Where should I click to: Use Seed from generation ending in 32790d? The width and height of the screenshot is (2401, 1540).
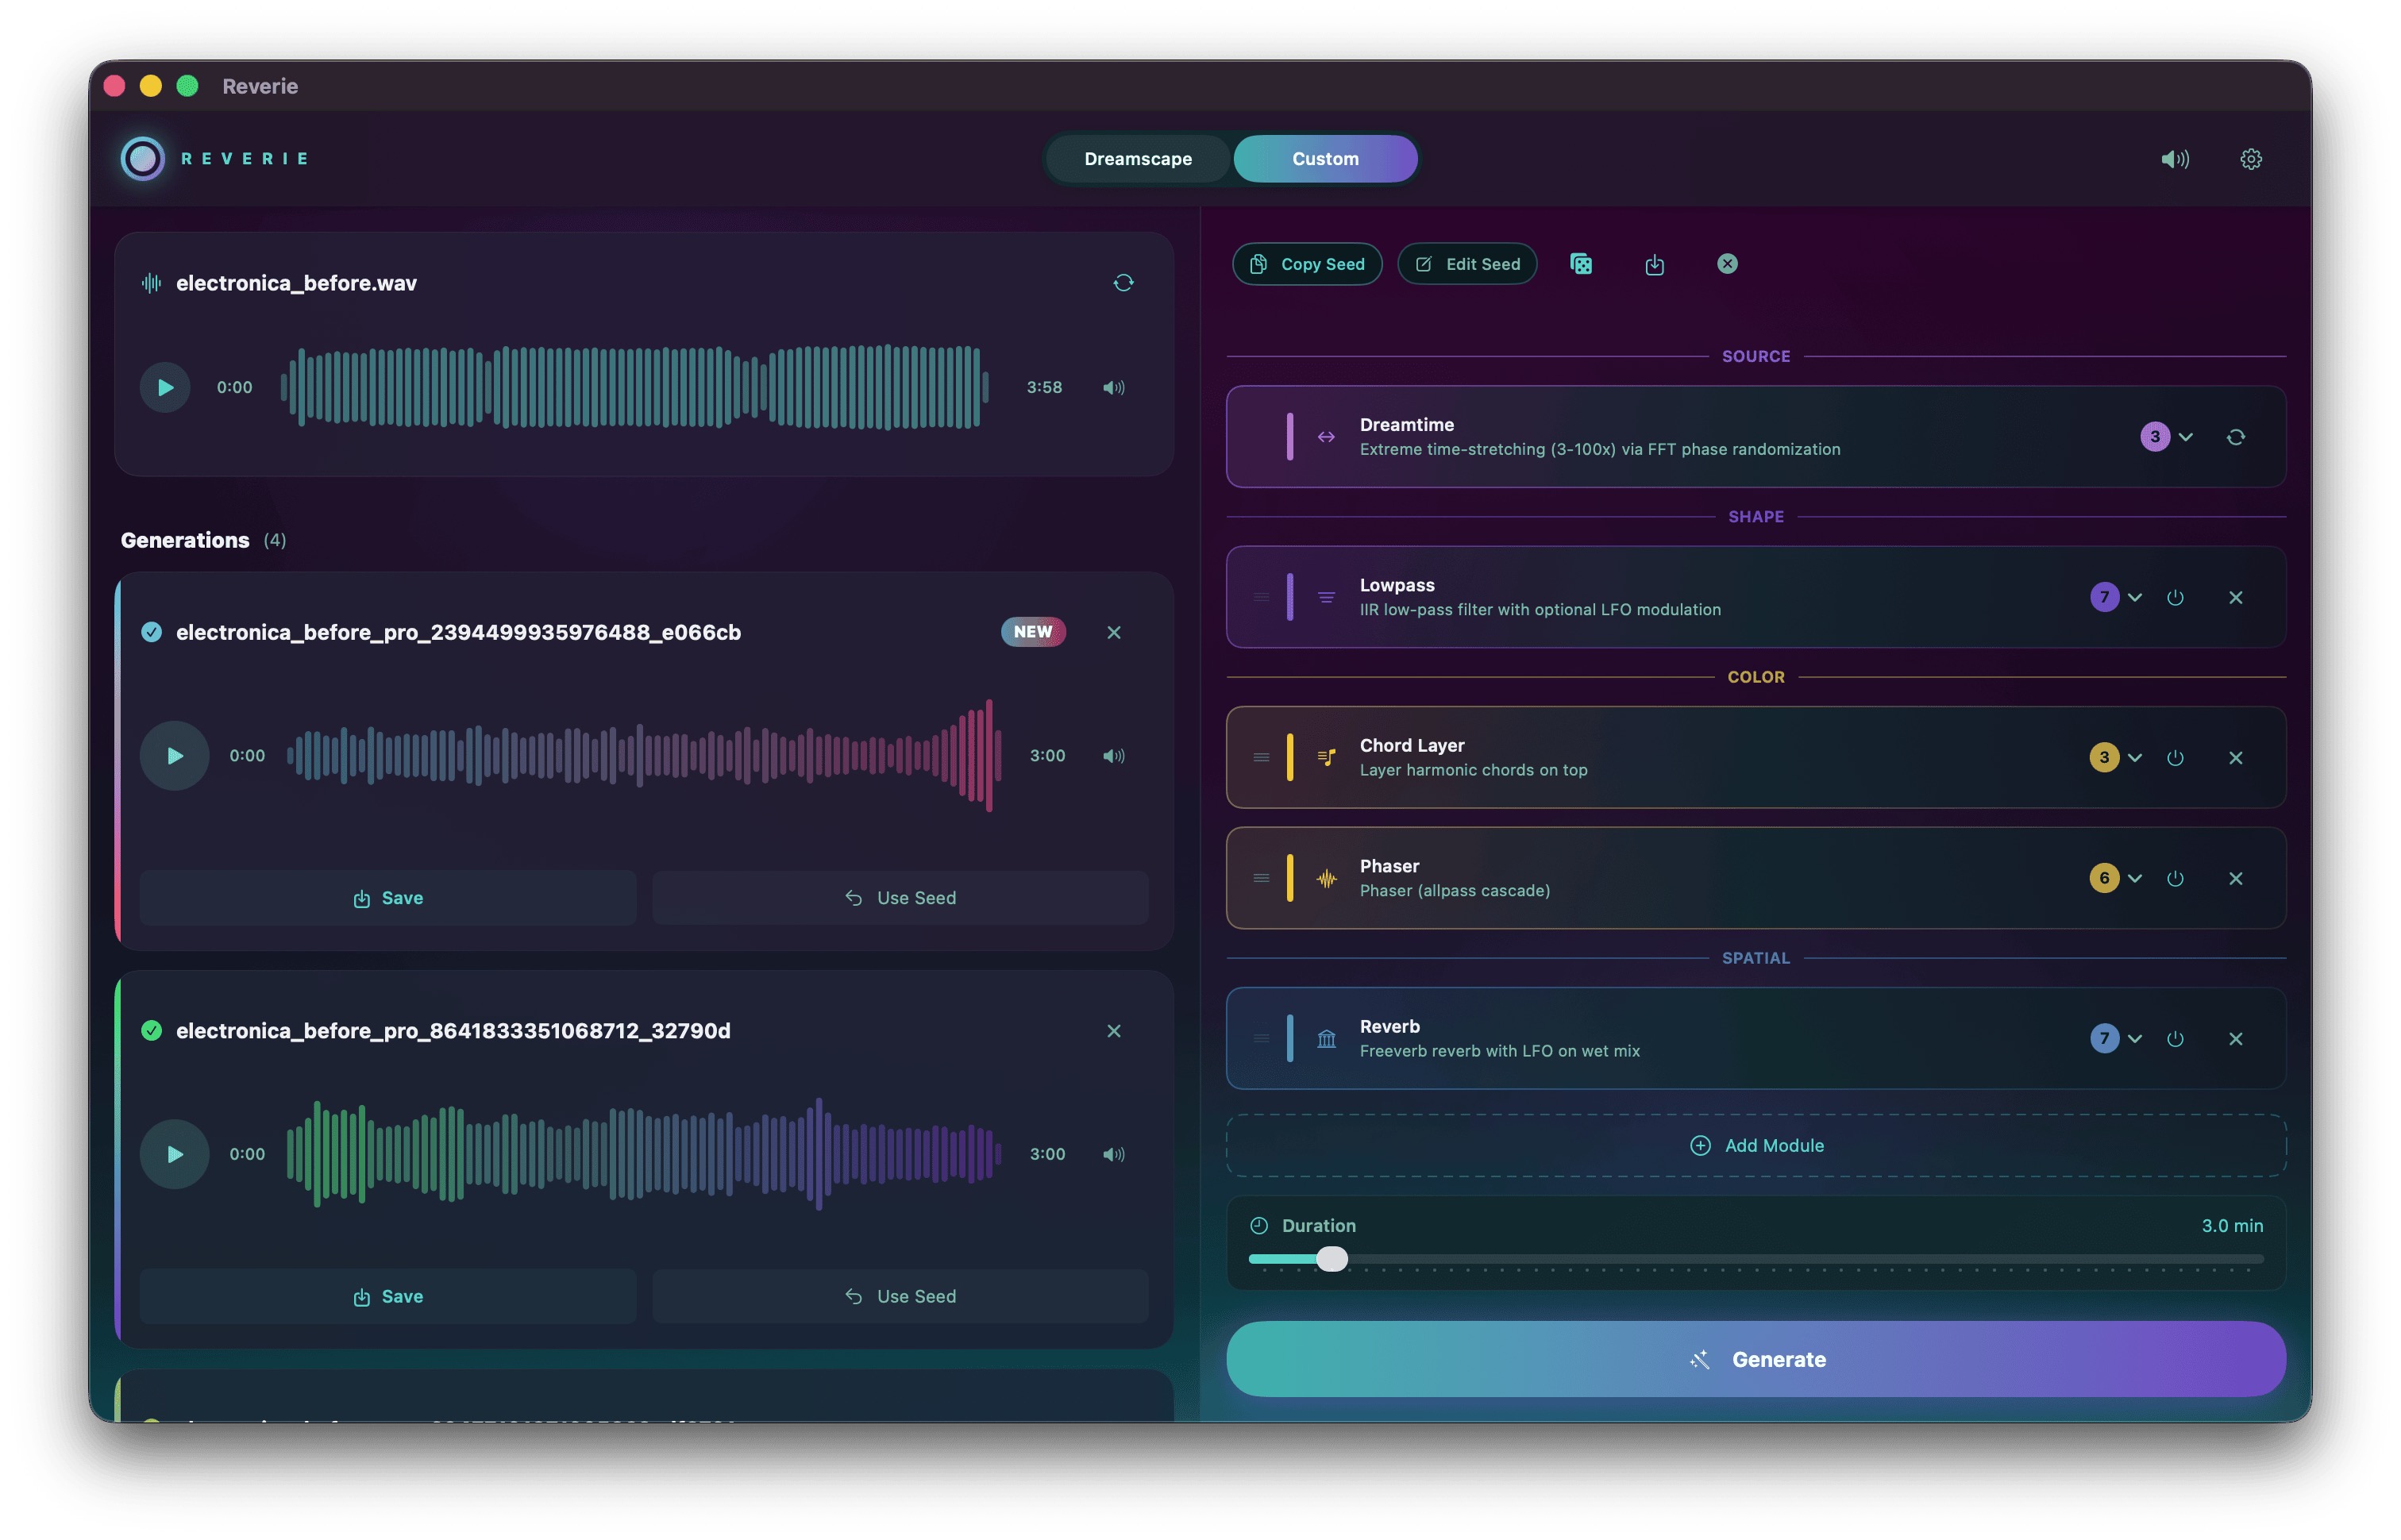[x=900, y=1297]
